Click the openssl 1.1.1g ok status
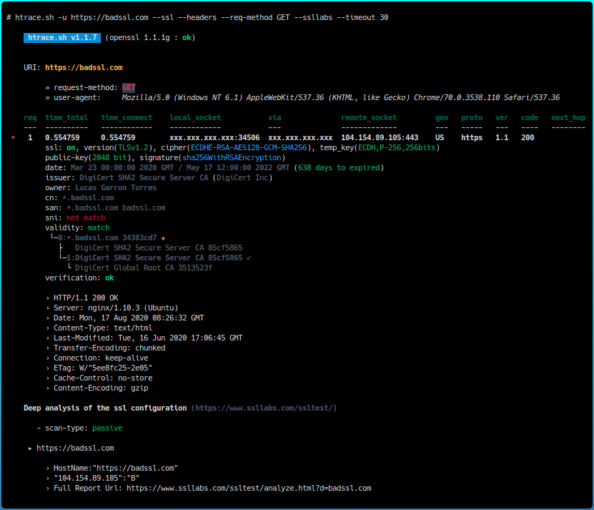Viewport: 594px width, 510px height. 187,37
